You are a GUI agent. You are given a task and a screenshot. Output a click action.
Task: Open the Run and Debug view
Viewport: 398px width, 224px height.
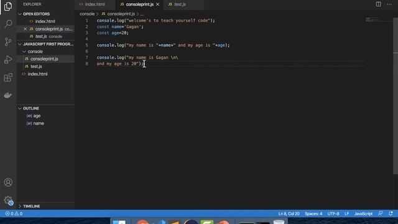click(8, 60)
